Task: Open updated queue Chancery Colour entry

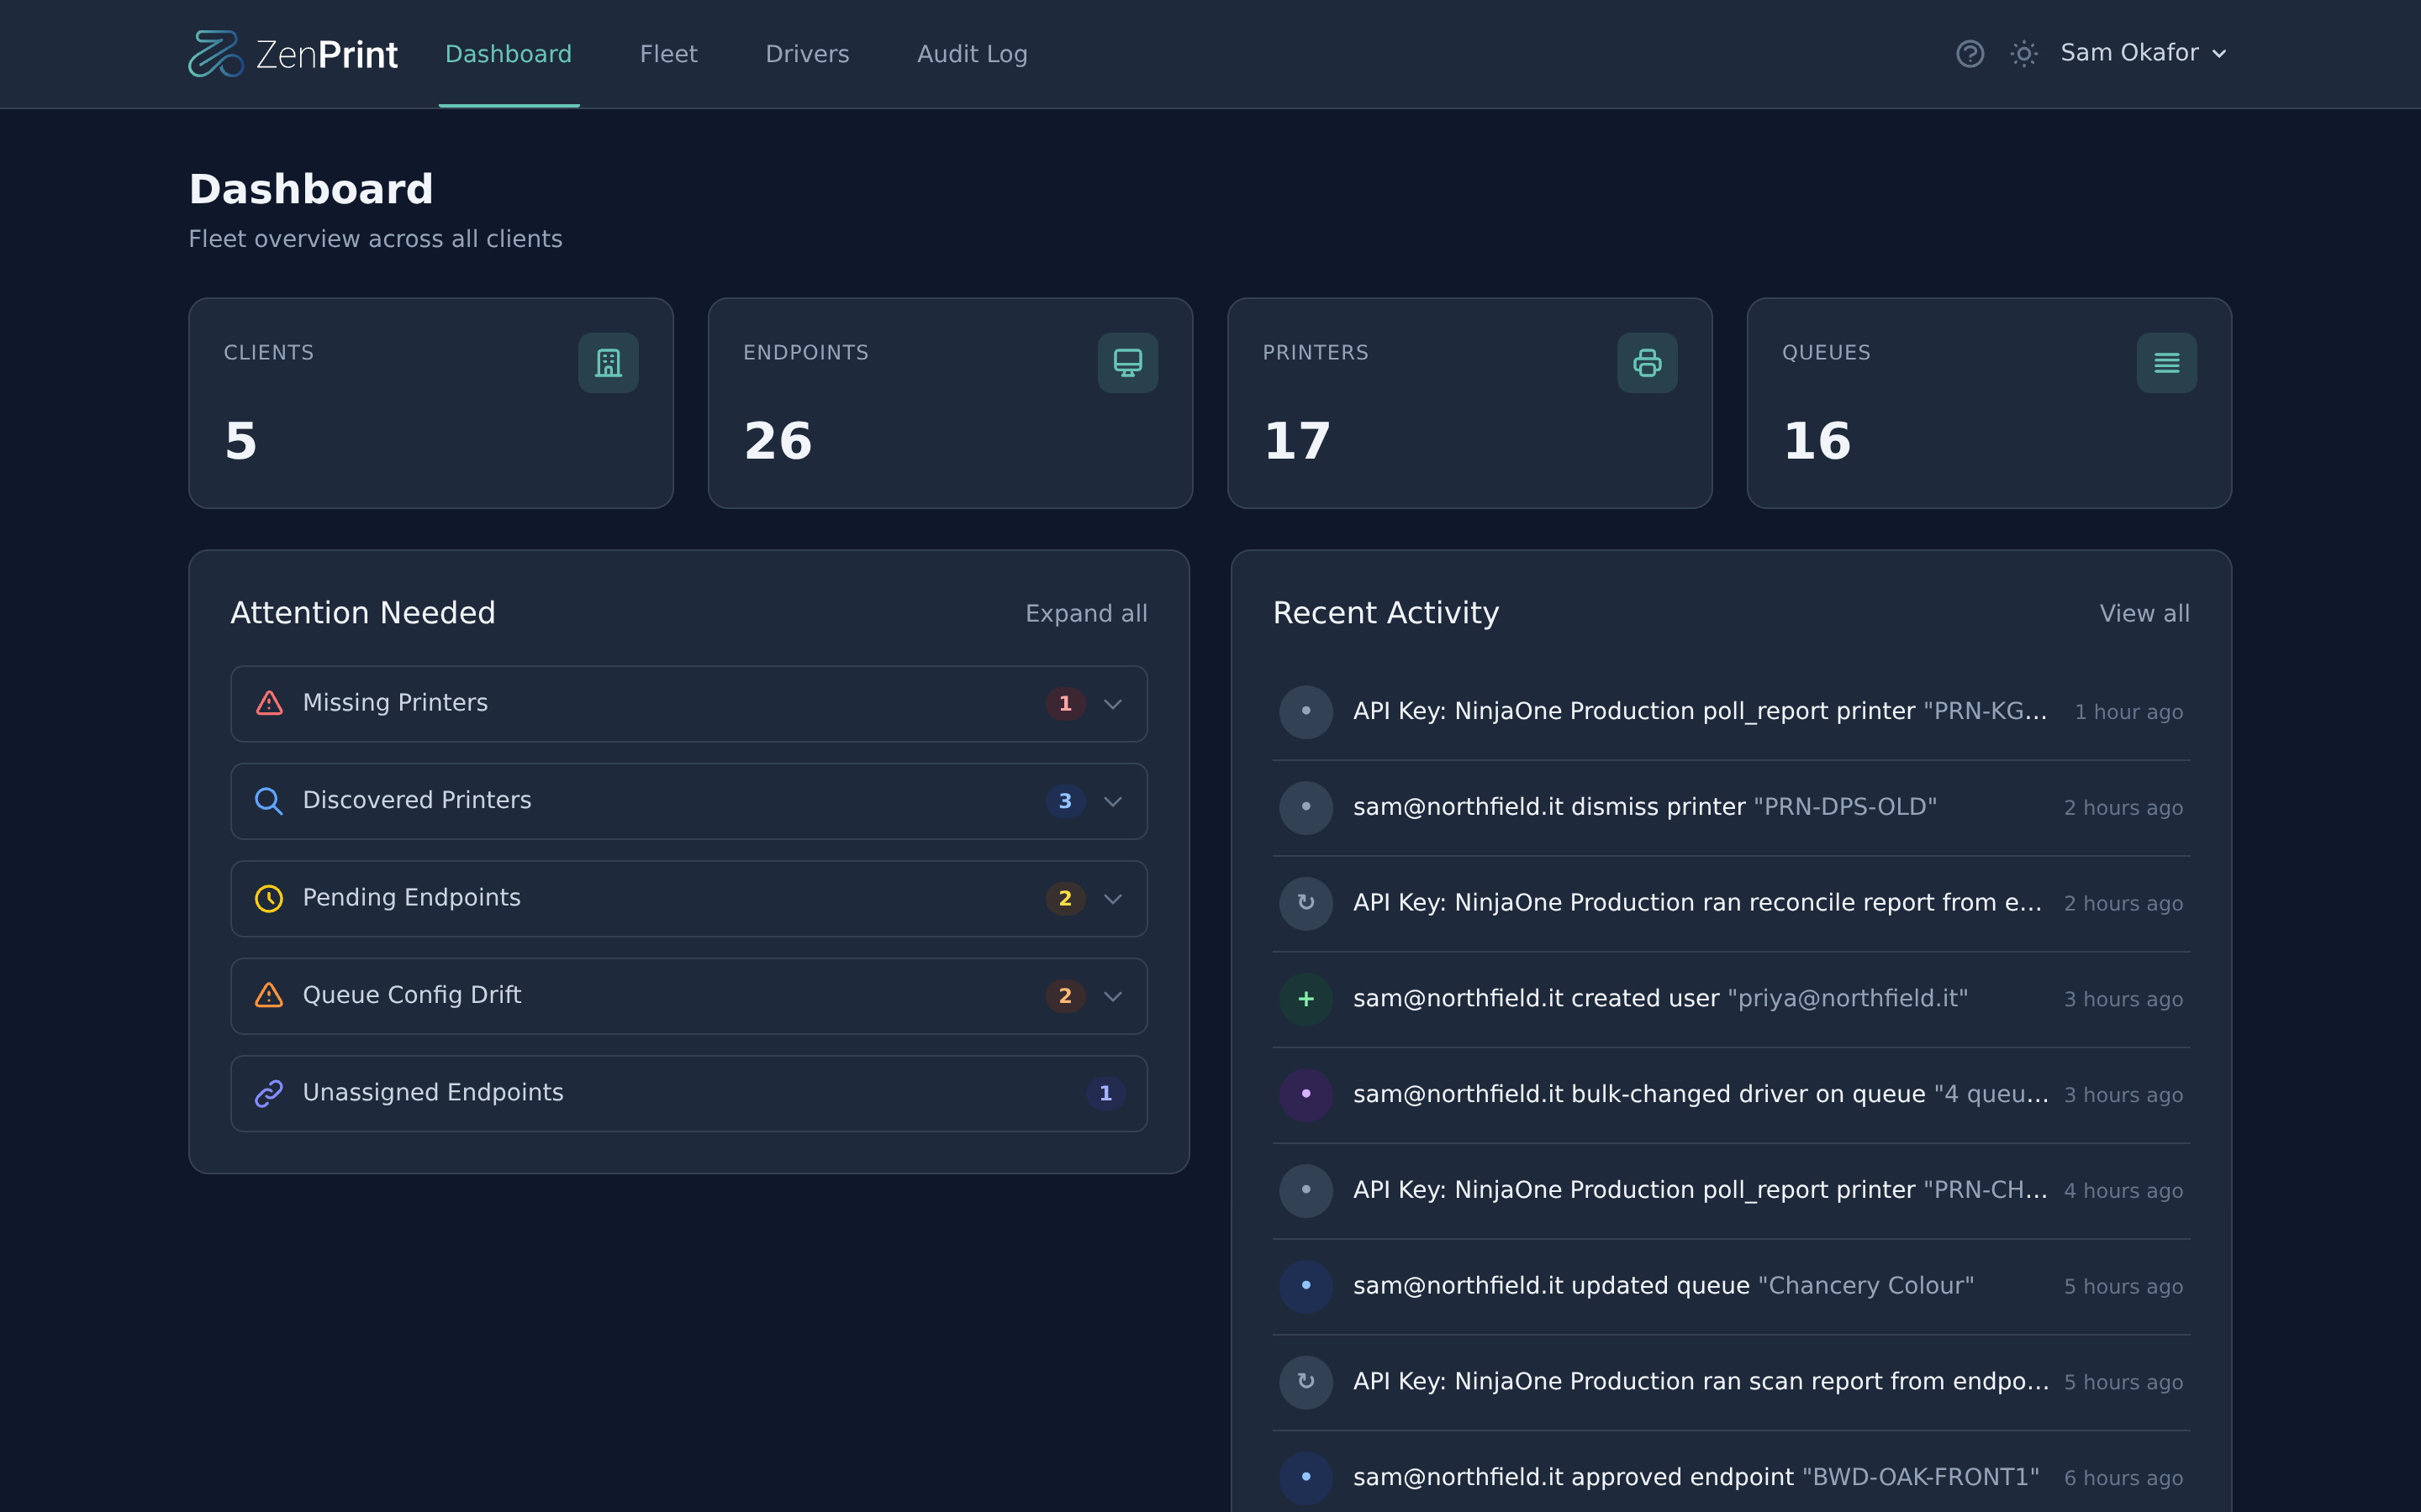Action: pos(1731,1287)
